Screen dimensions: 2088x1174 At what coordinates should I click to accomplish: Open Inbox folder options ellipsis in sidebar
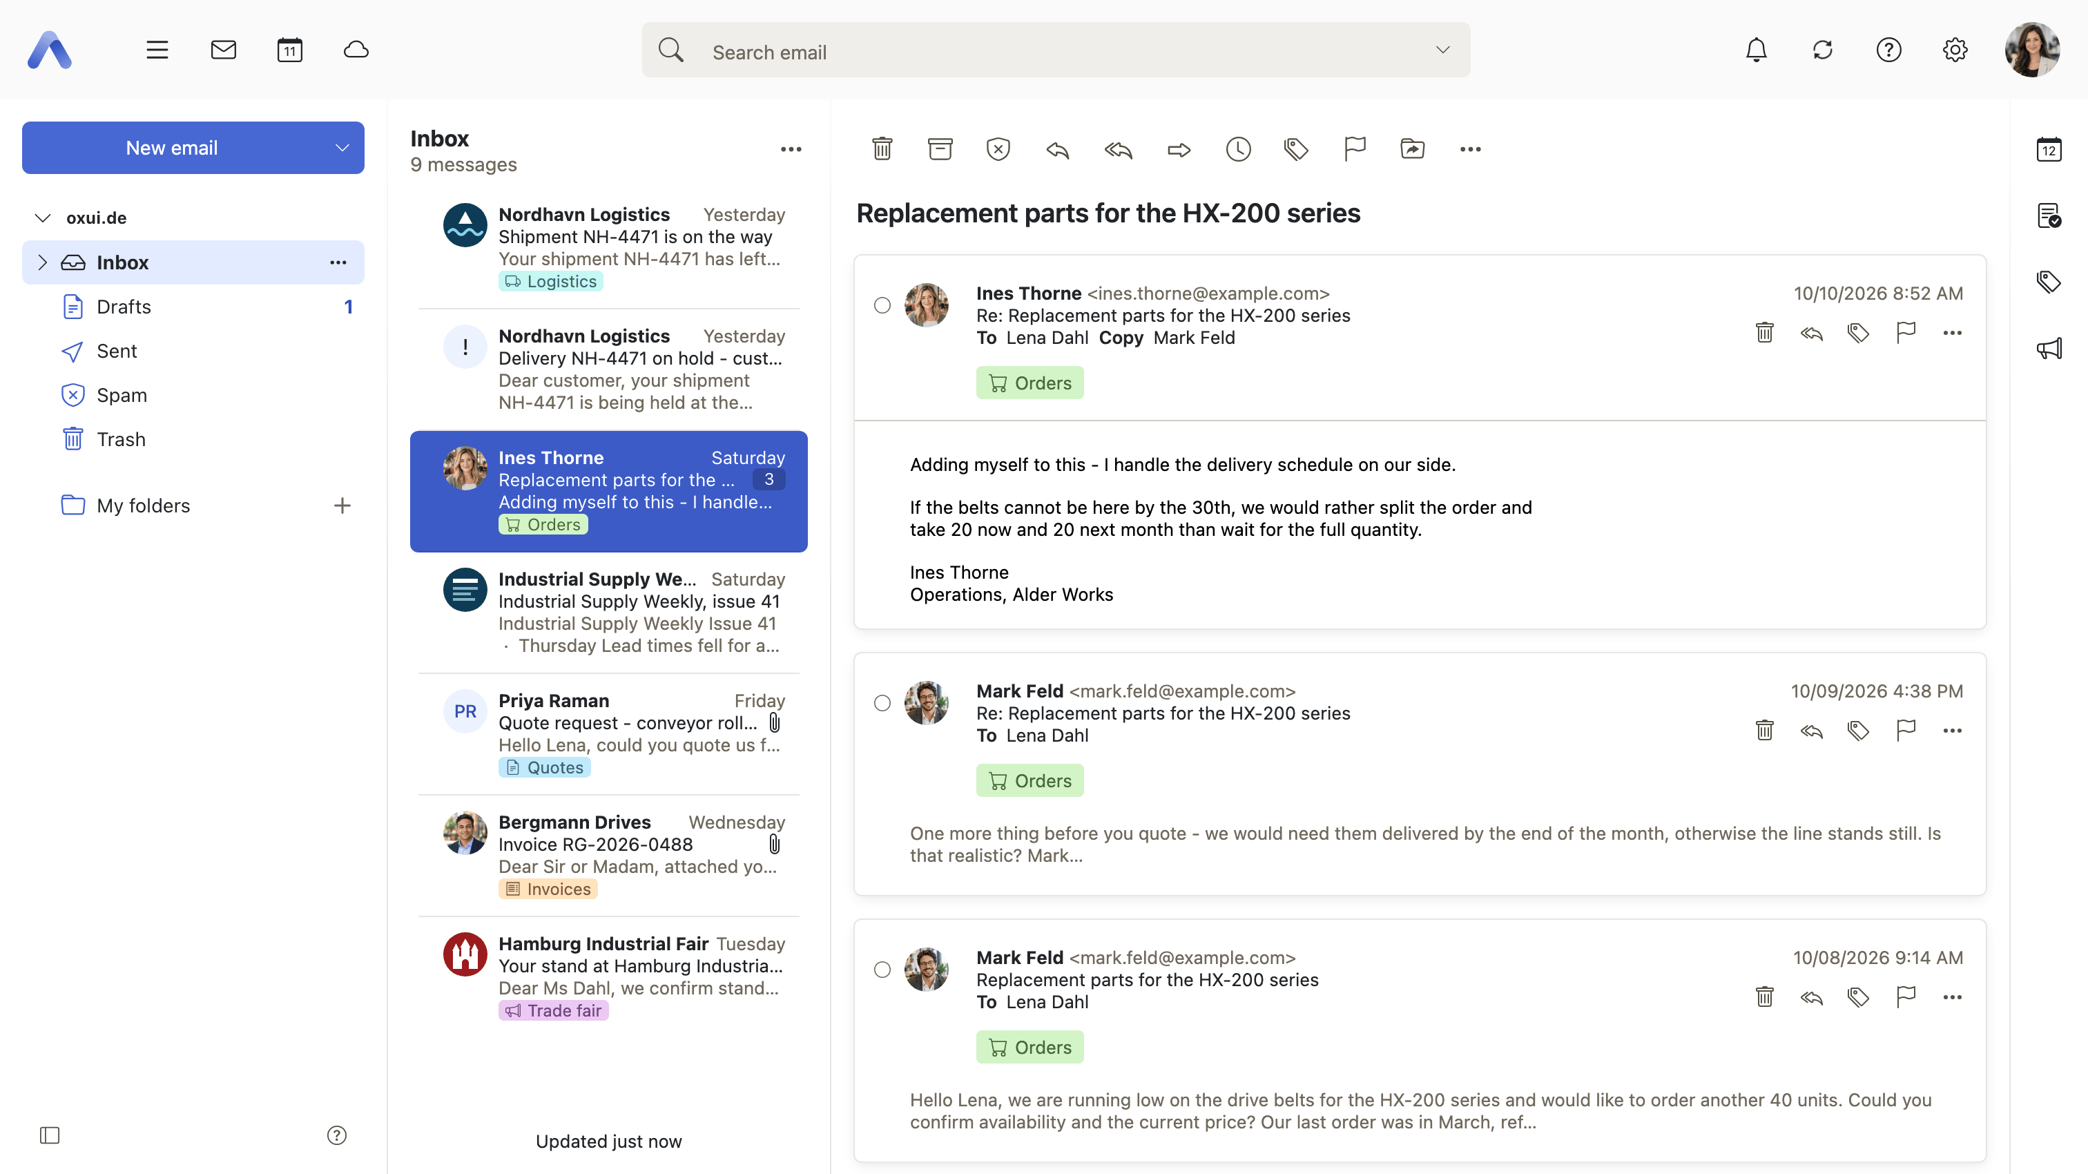click(x=338, y=262)
